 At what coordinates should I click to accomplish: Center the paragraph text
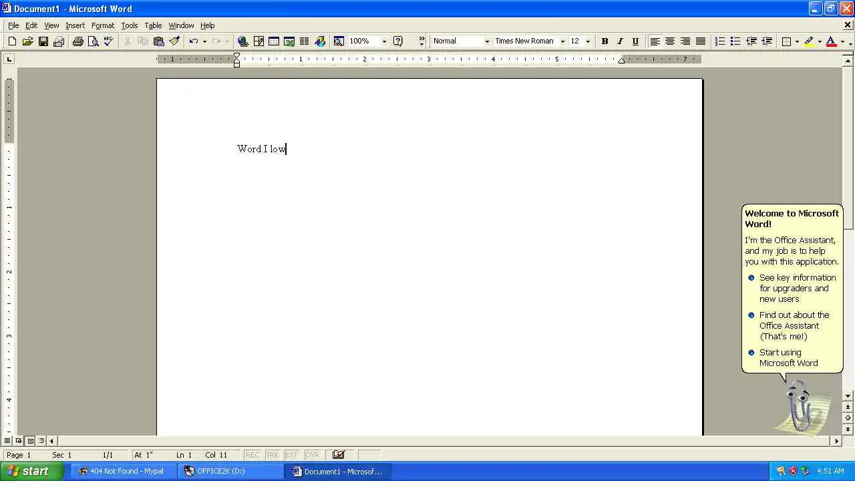(670, 41)
